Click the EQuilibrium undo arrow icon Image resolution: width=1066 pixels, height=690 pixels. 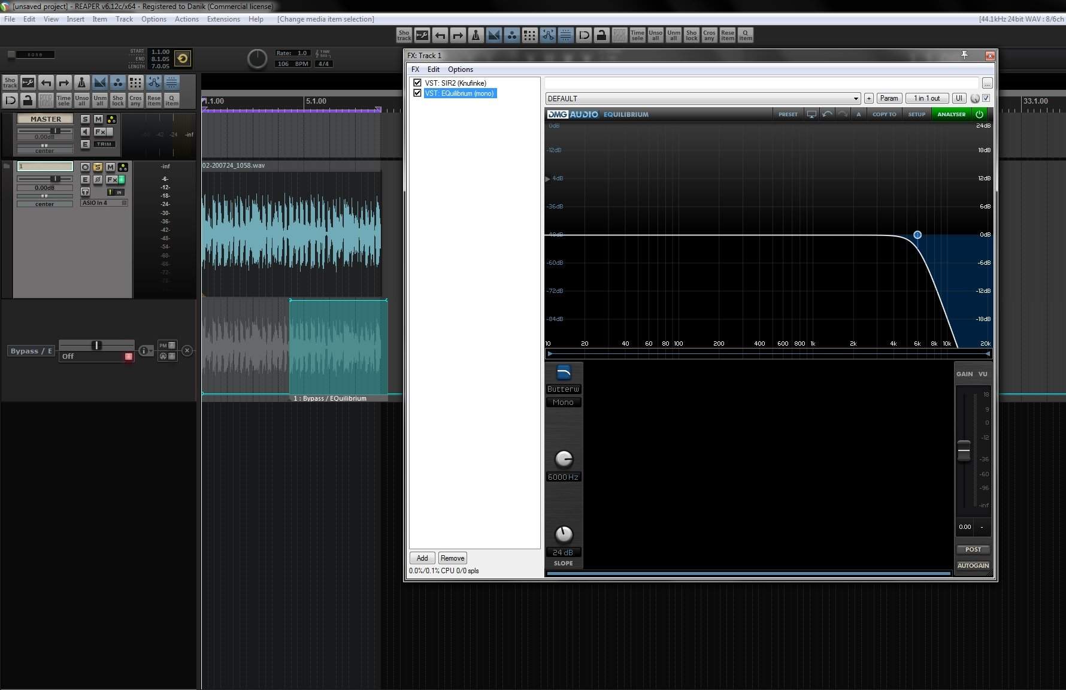click(827, 114)
